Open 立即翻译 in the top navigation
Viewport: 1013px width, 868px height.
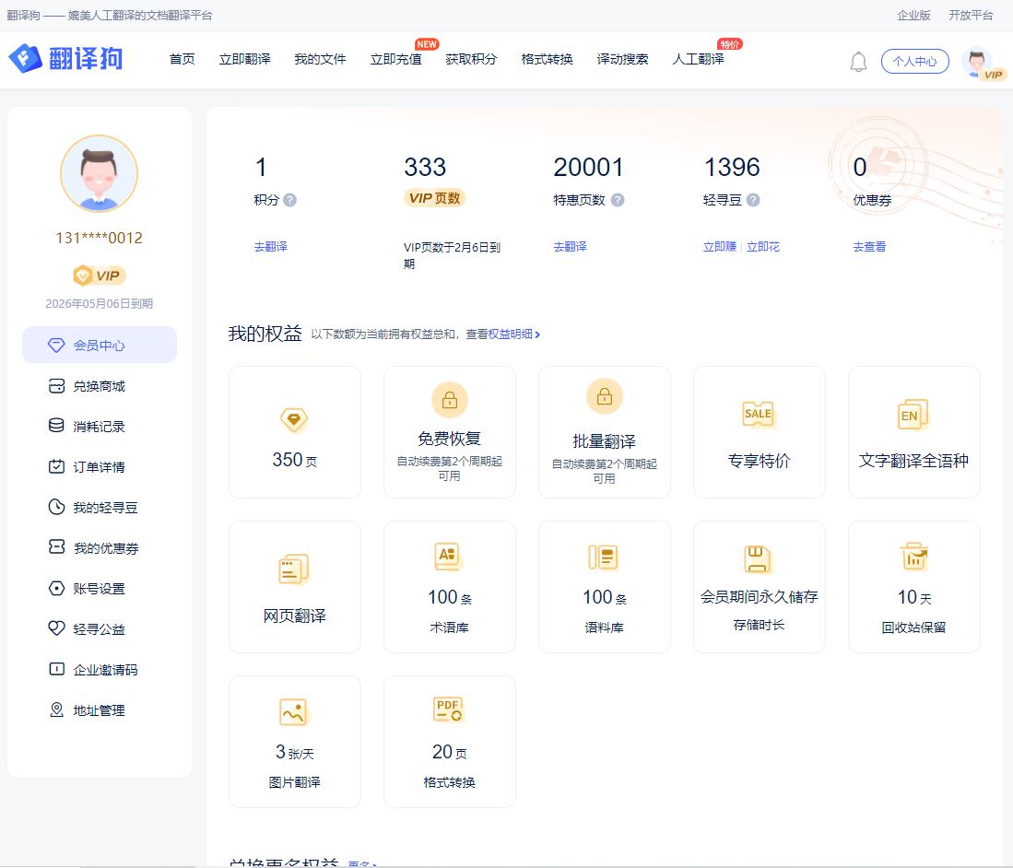[x=244, y=59]
